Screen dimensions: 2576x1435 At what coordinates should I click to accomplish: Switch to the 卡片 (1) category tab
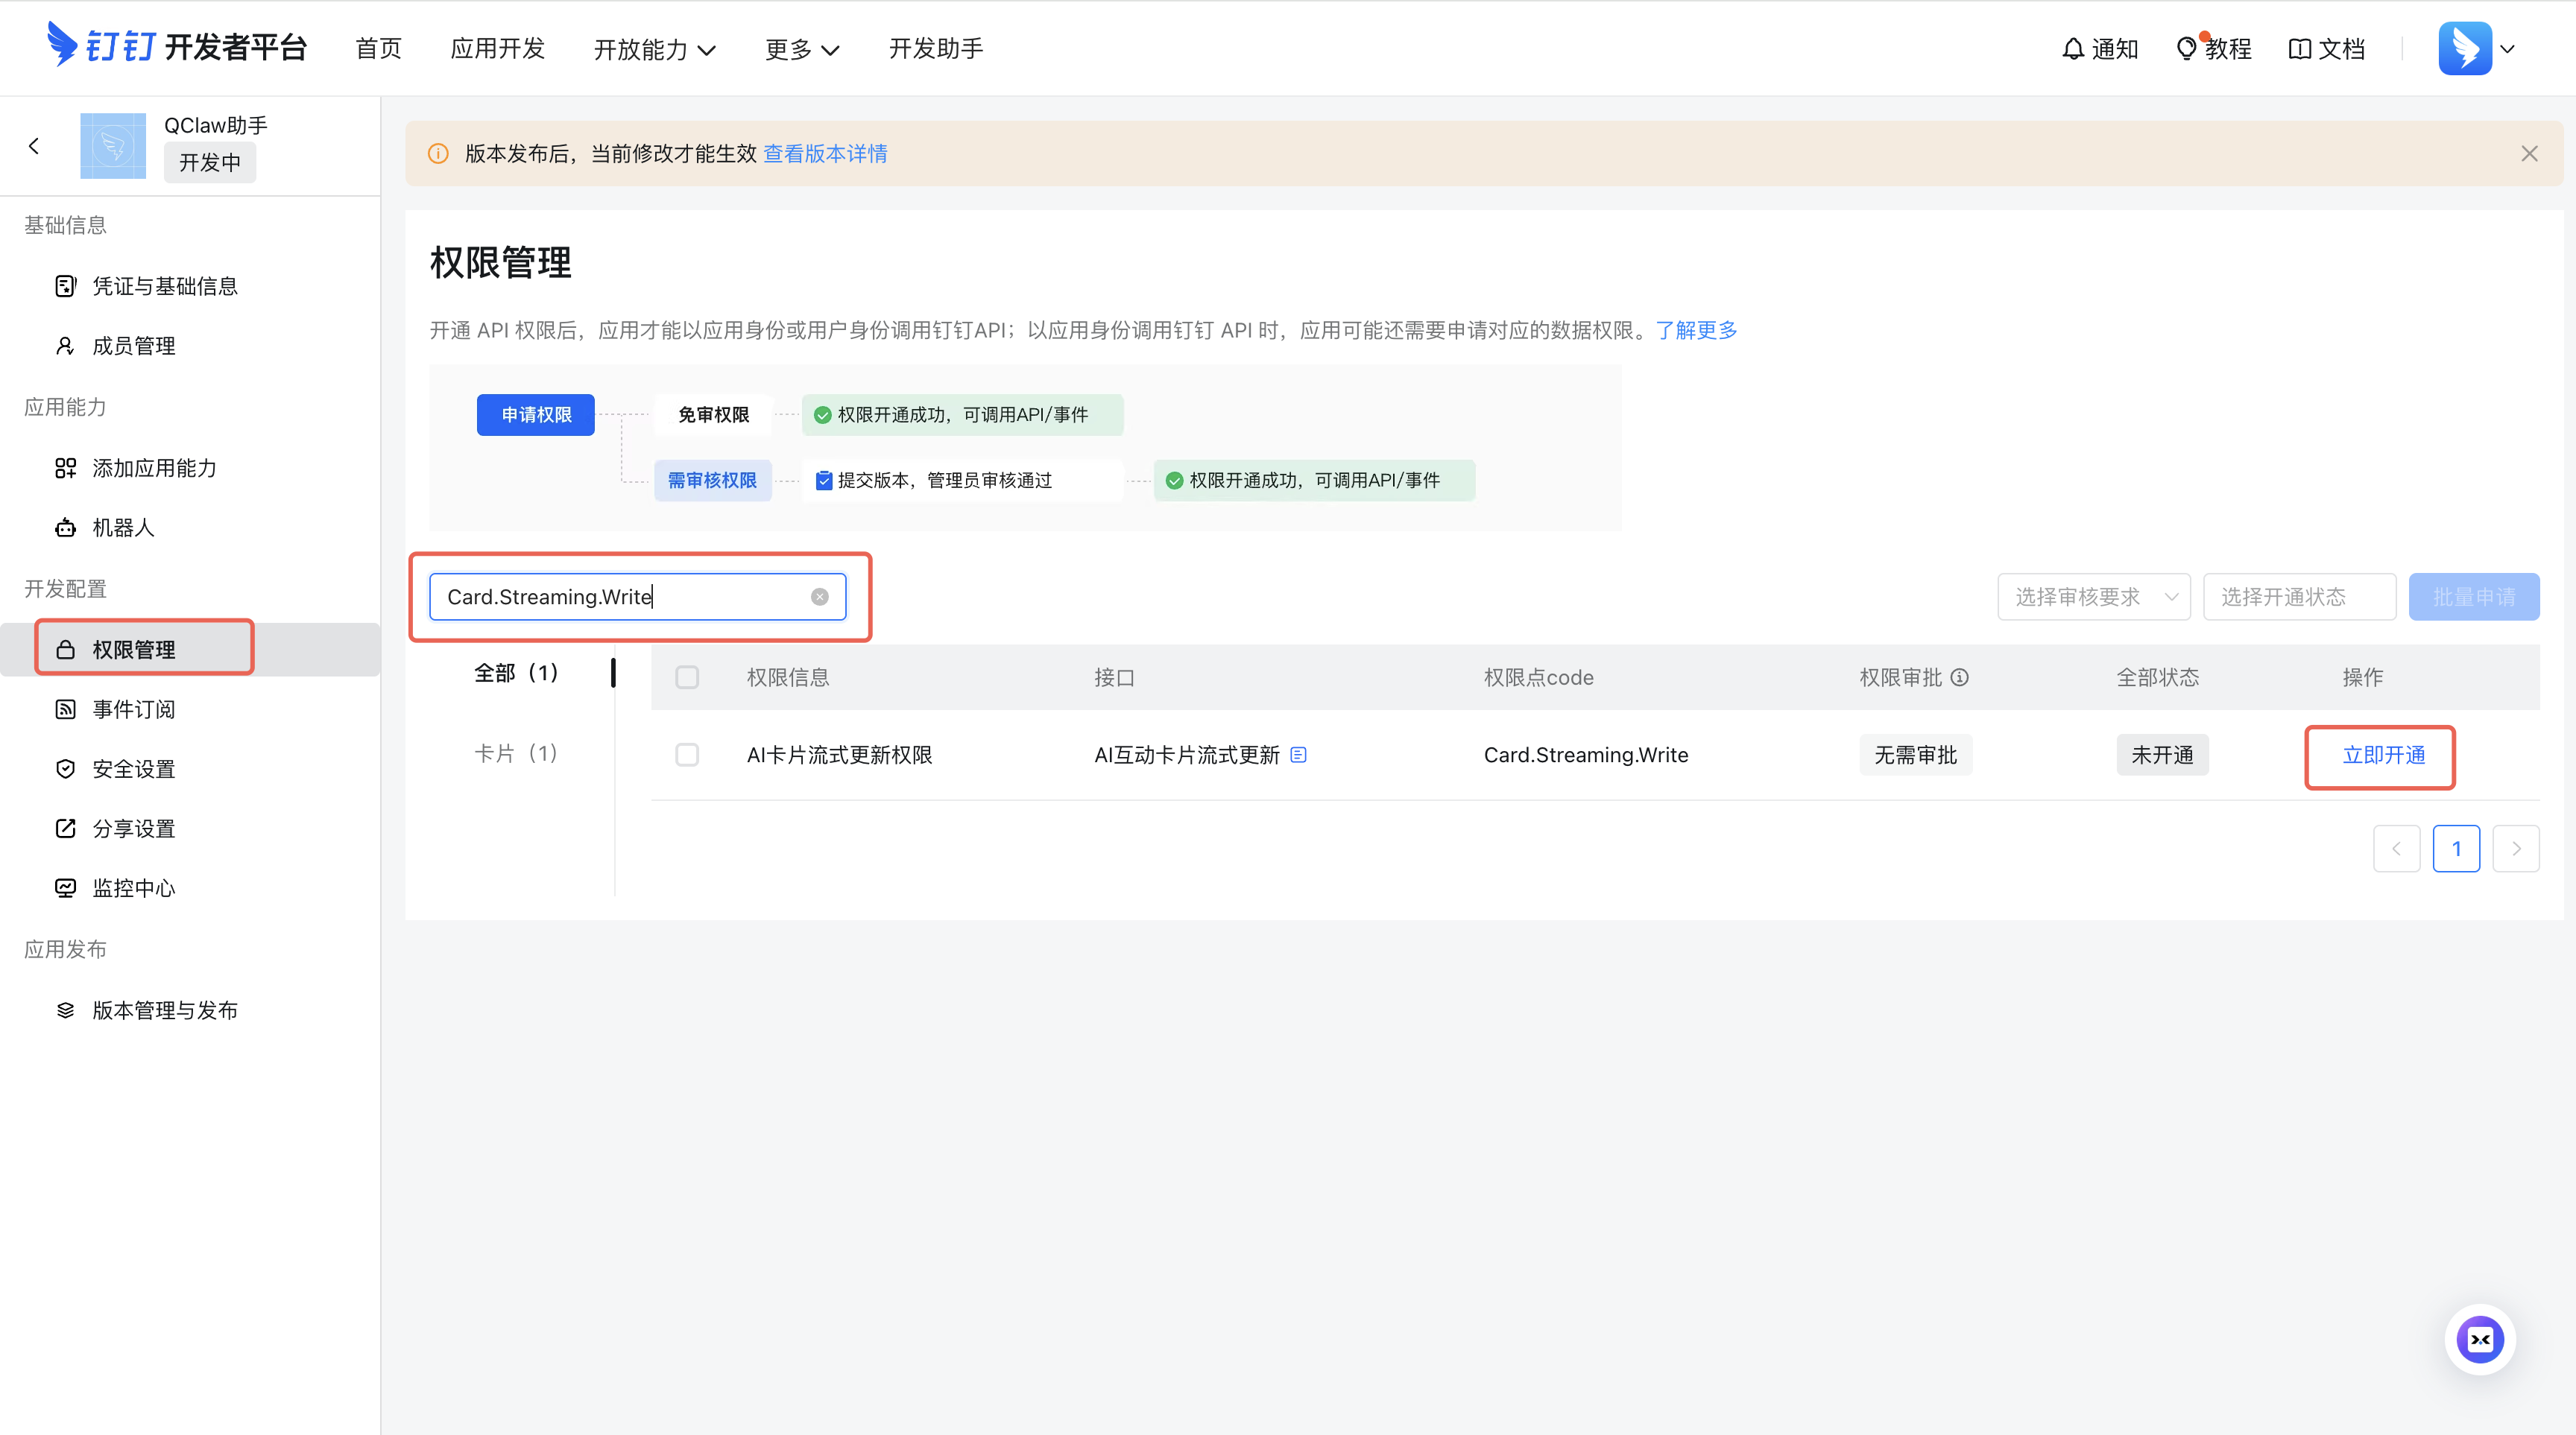515,753
